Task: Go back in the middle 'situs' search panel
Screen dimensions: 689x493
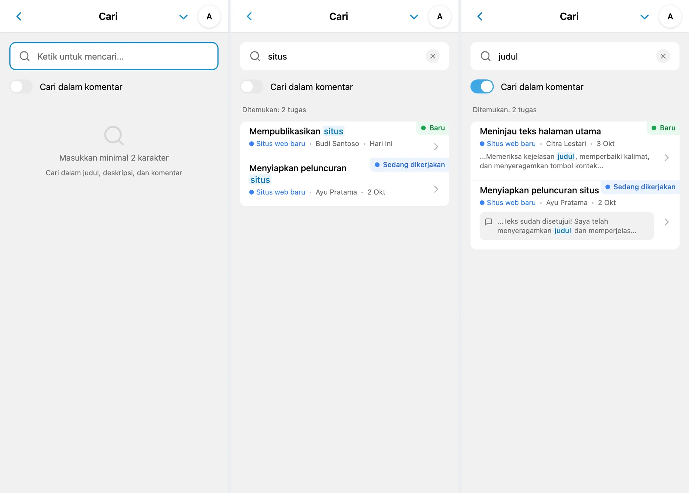Action: pos(249,16)
